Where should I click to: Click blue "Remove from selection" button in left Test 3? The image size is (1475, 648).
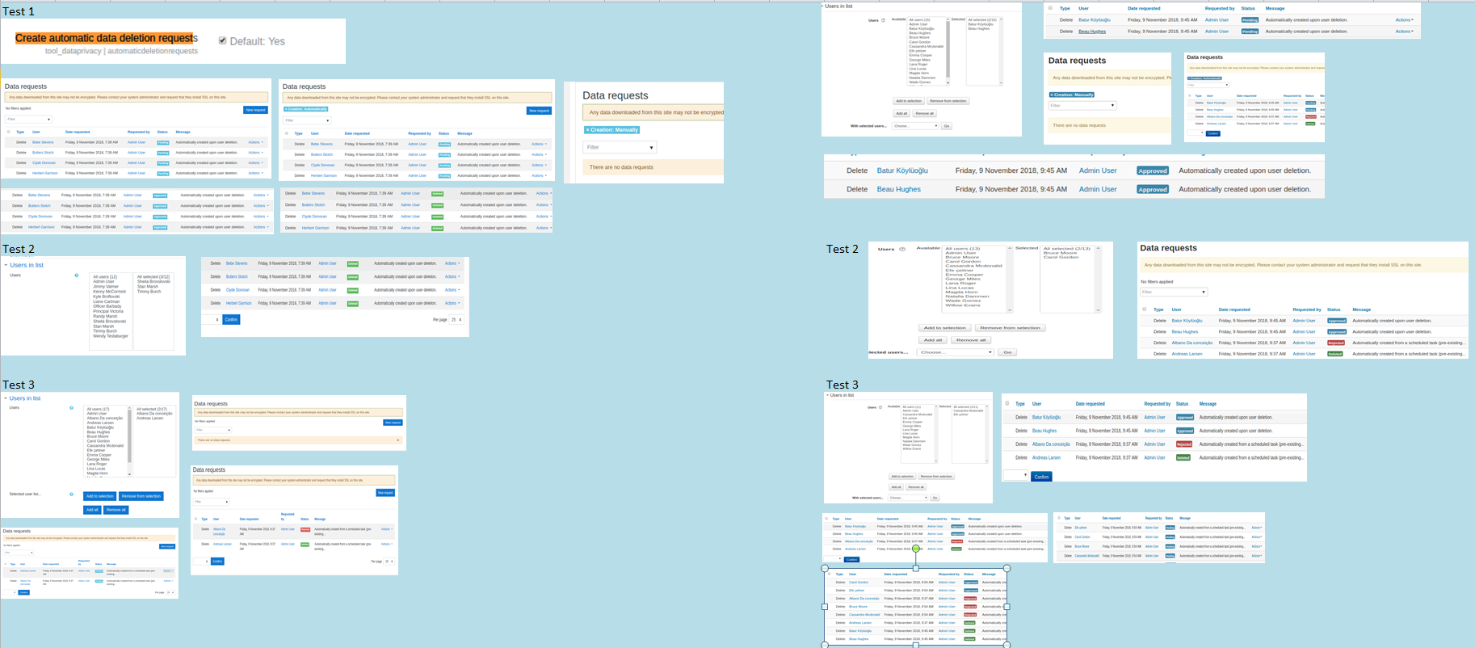coord(141,496)
